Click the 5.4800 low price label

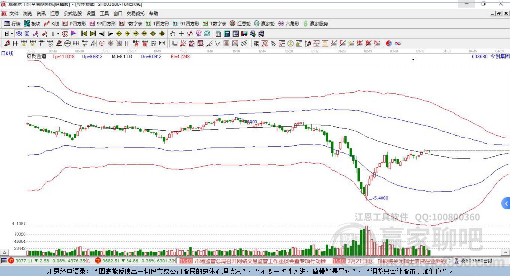[381, 198]
